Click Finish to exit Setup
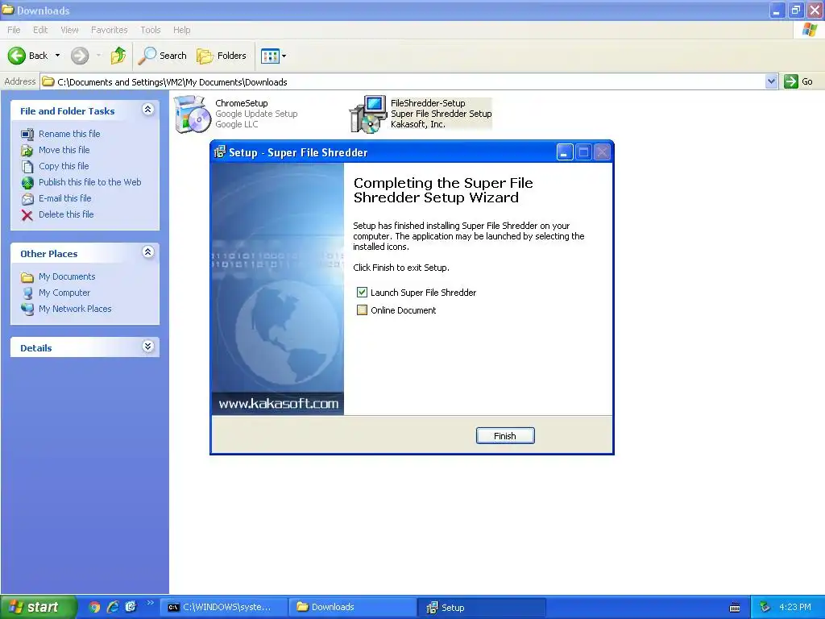 (x=505, y=436)
